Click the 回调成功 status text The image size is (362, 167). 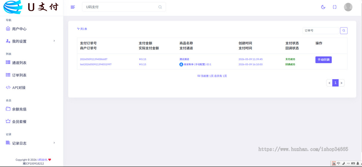290,64
